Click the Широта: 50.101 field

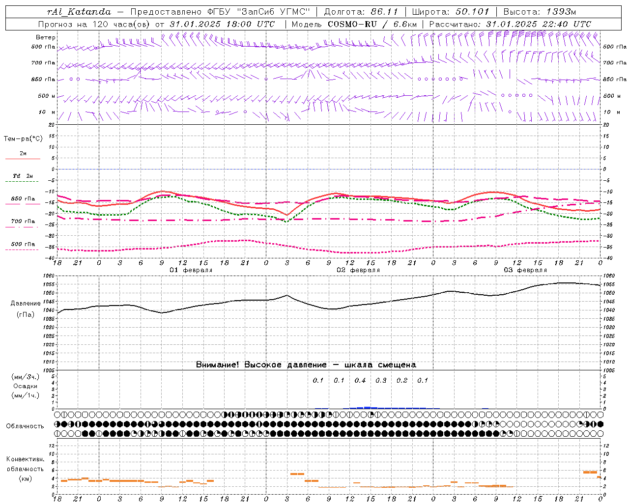(450, 12)
